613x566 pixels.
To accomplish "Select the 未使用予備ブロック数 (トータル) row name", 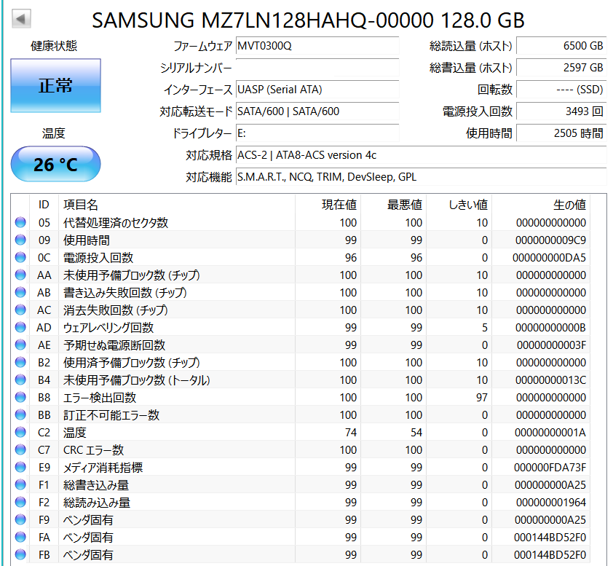I will pyautogui.click(x=136, y=380).
